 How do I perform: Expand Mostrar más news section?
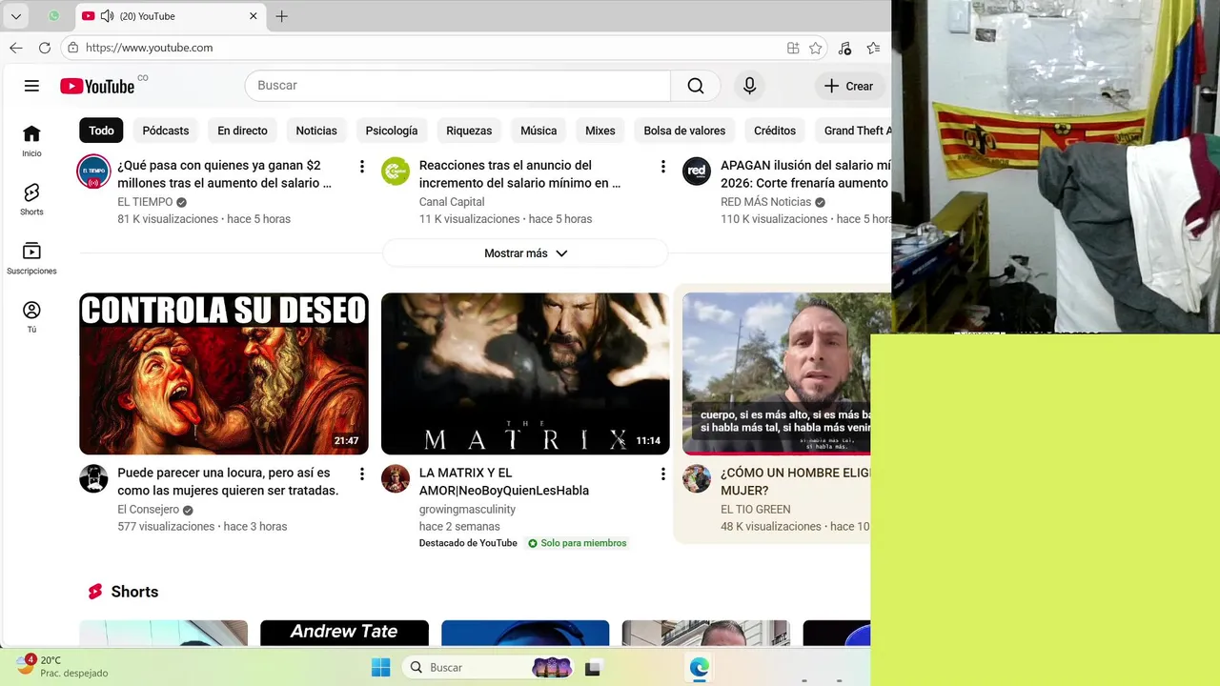(525, 253)
